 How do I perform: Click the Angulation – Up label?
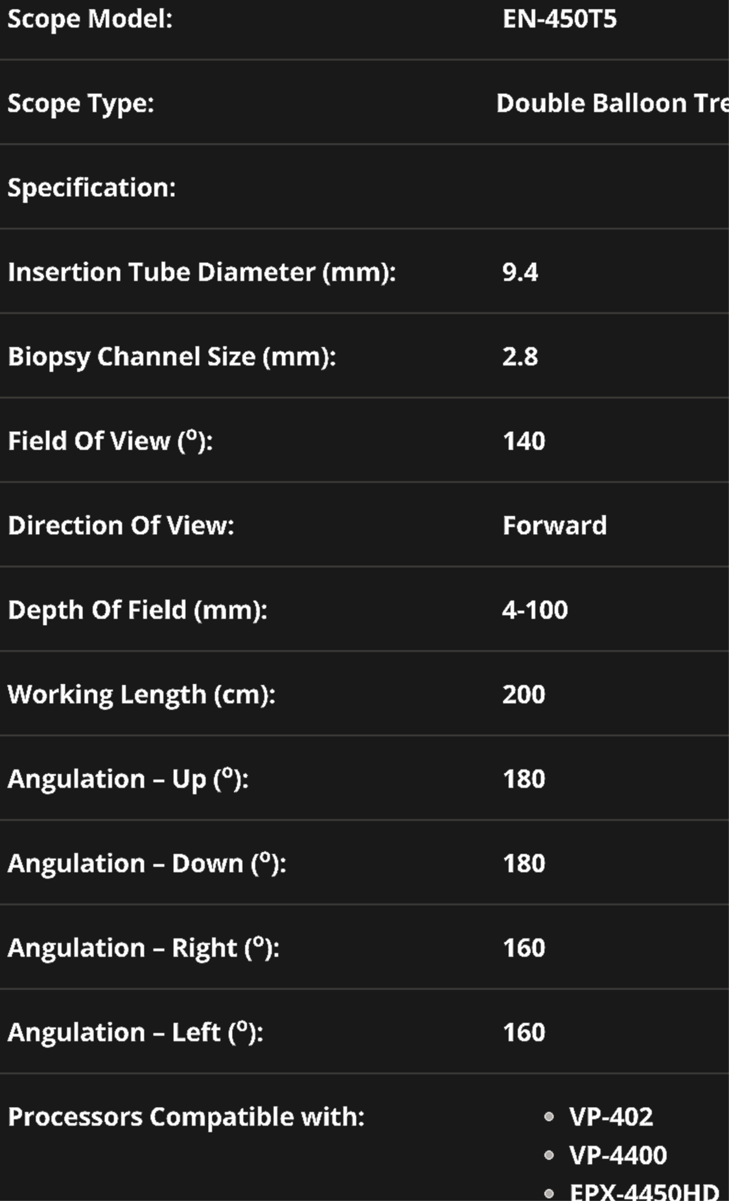point(128,779)
